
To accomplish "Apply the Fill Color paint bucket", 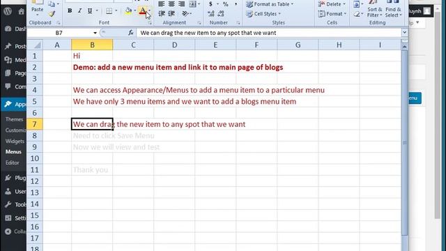I will tap(128, 11).
